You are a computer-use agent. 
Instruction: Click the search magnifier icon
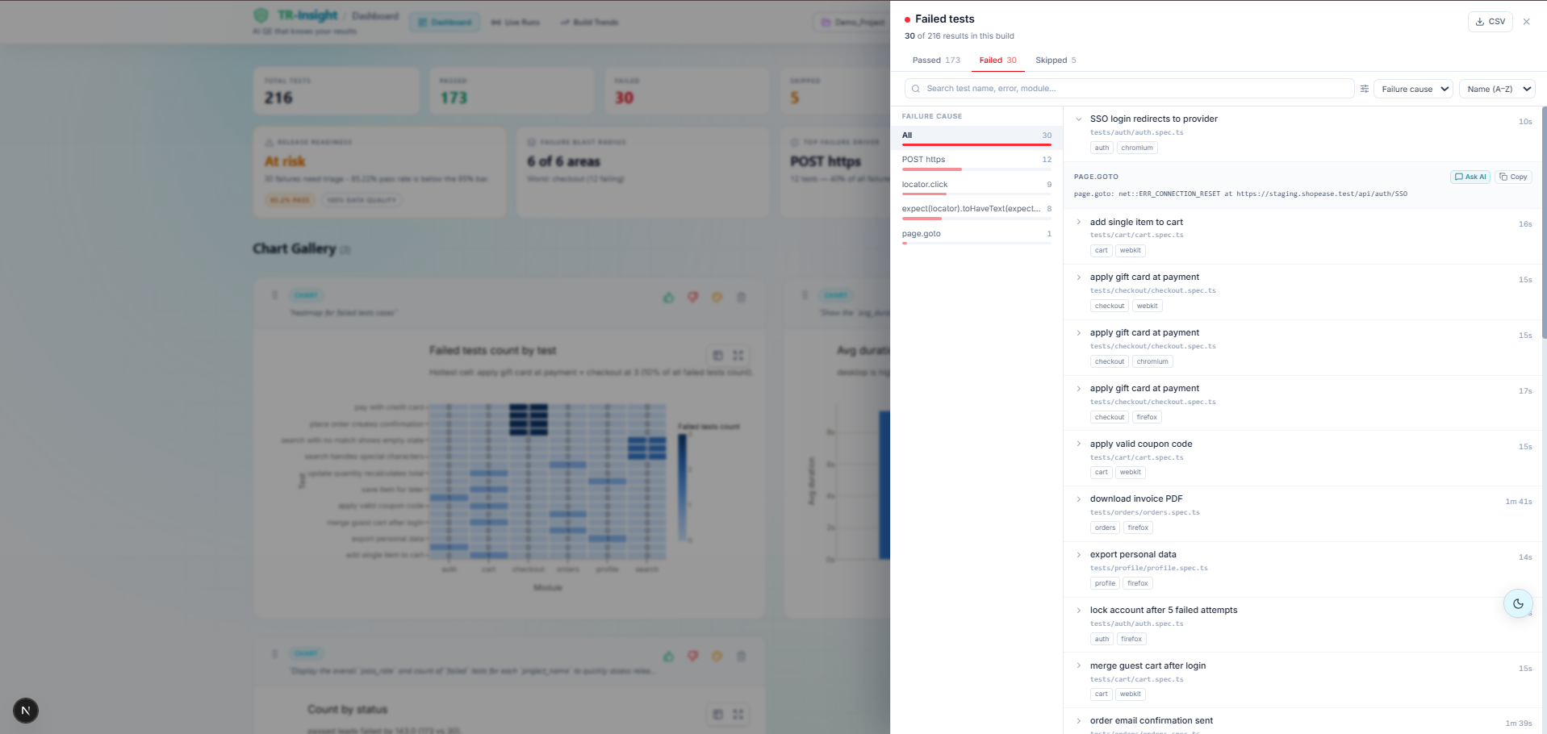pyautogui.click(x=916, y=89)
